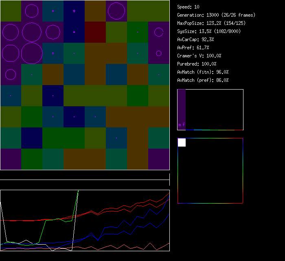
Task: Select the smallest ring in the rightmost grid column
Action: click(x=159, y=53)
